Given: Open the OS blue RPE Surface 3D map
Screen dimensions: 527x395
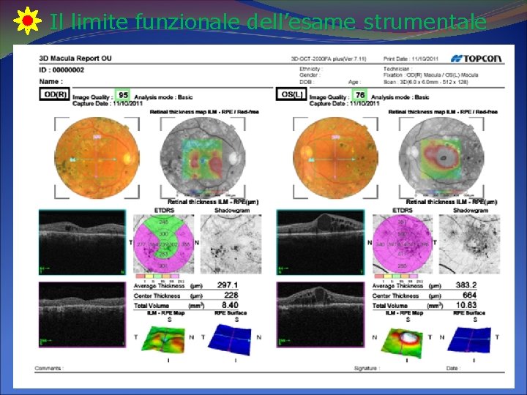Looking at the screenshot, I should 469,342.
